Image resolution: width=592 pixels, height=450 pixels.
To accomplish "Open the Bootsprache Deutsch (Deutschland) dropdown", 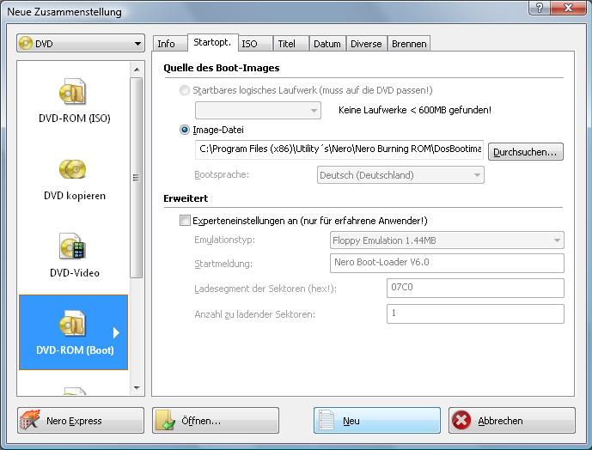I will click(x=400, y=175).
